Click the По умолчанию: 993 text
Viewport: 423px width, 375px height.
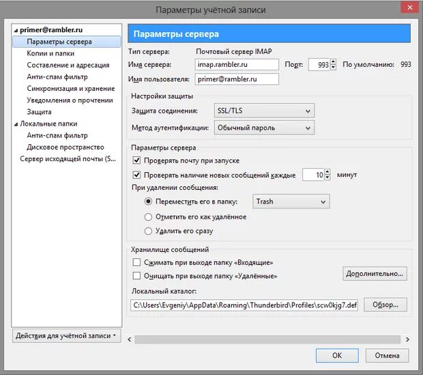(x=377, y=65)
